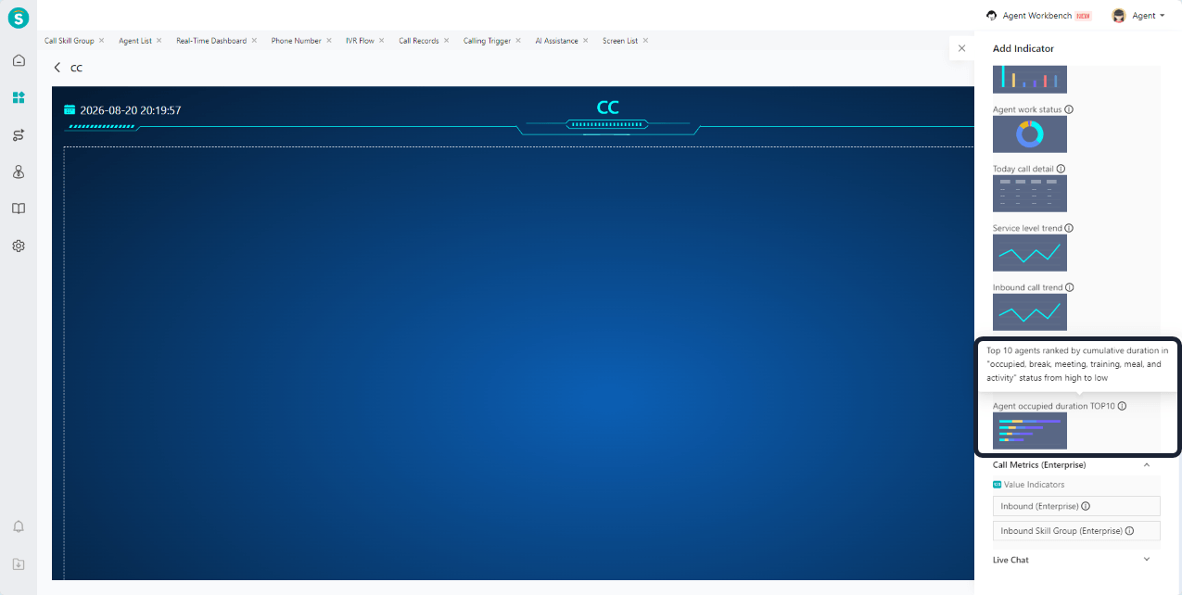This screenshot has height=595, width=1182.
Task: Select the Service level trend thumbnail
Action: [x=1030, y=253]
